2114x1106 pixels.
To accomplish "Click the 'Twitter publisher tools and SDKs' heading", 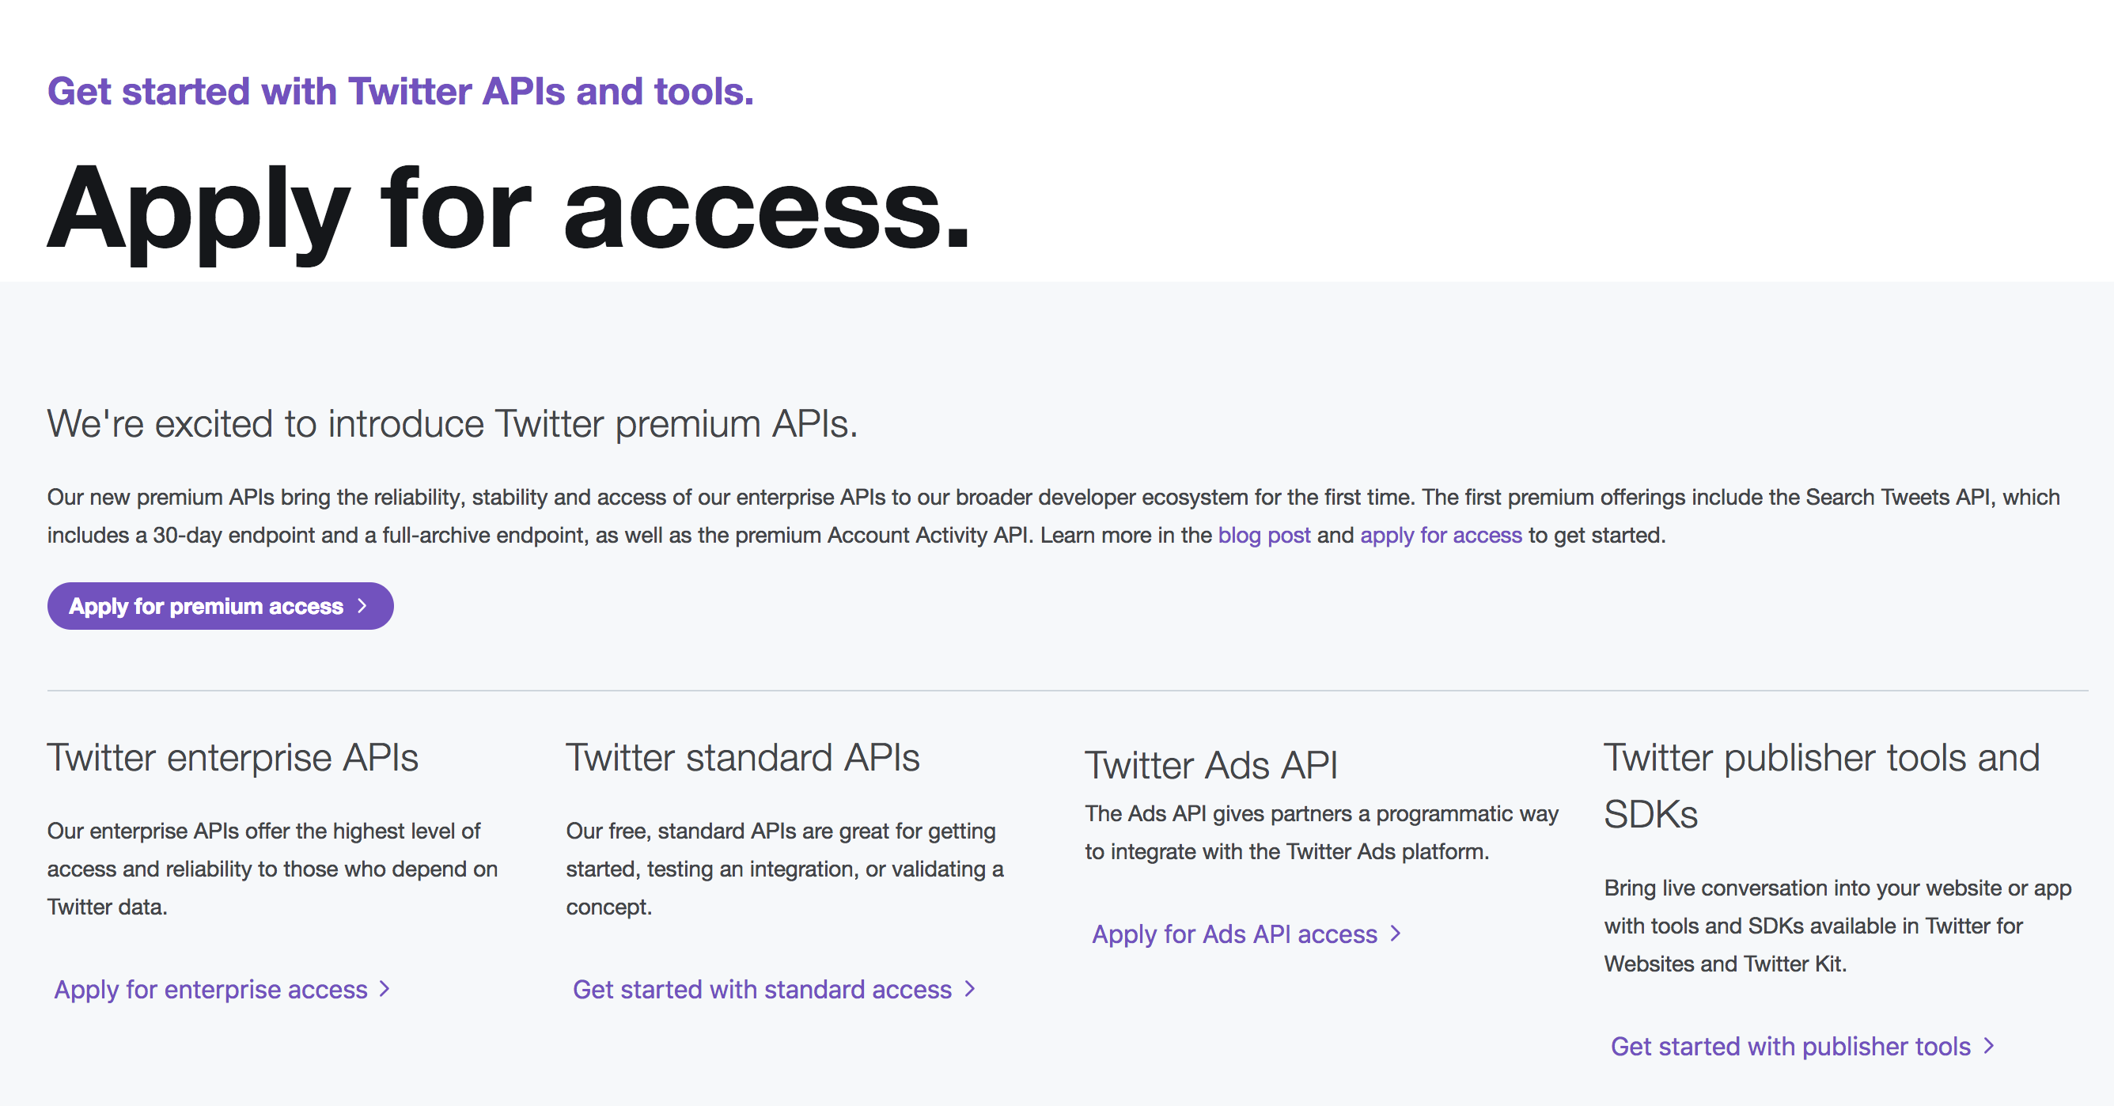I will 1821,785.
